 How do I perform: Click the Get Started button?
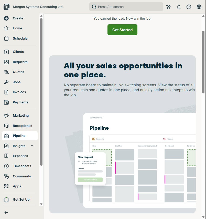122,30
